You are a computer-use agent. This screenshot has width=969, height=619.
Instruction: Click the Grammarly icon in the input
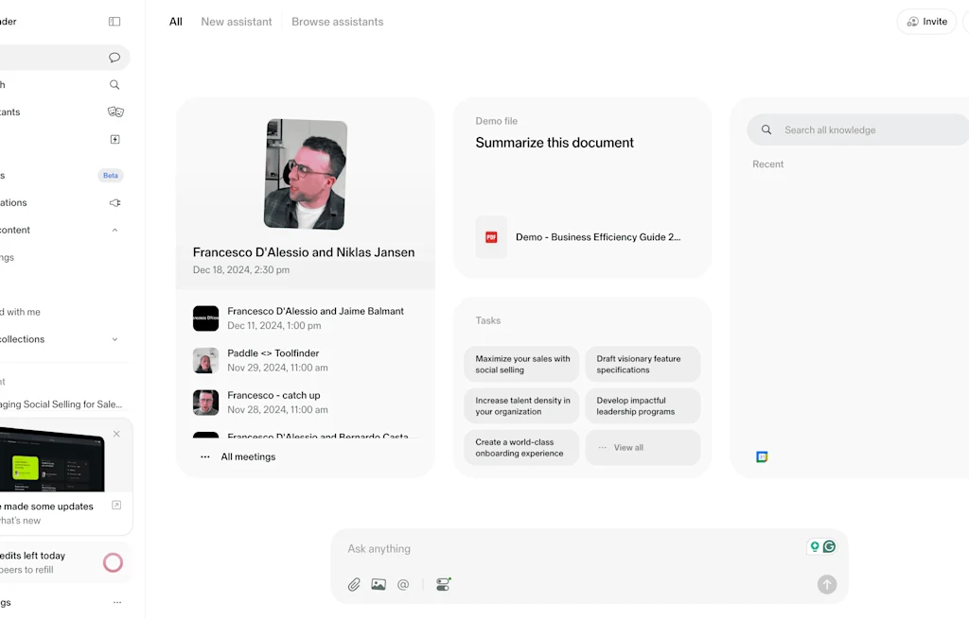tap(829, 546)
